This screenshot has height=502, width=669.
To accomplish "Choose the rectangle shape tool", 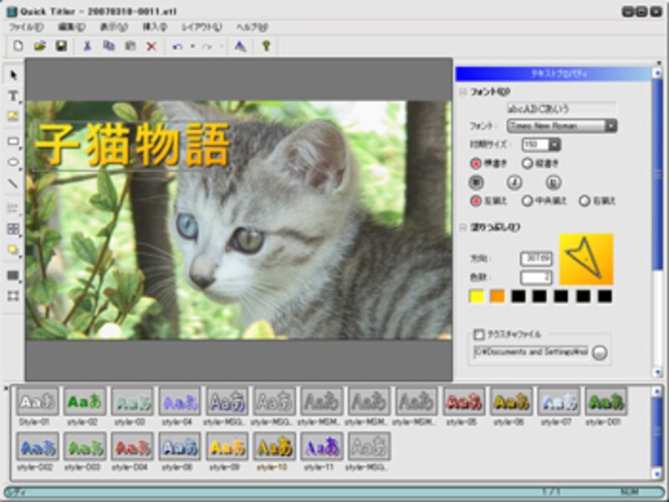I will pos(13,141).
